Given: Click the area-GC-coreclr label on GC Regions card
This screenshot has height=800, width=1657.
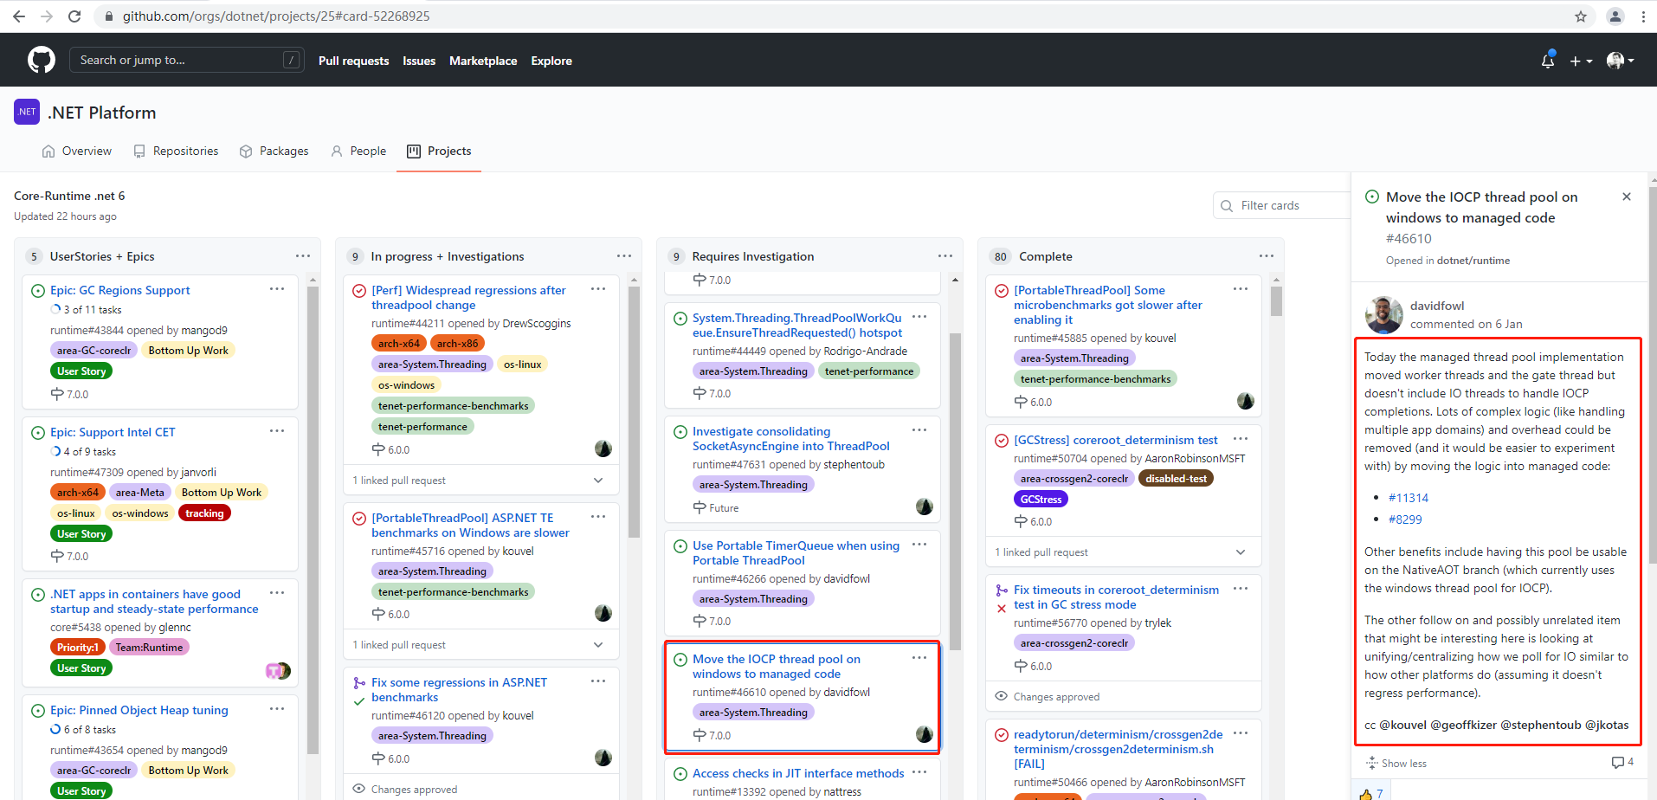Looking at the screenshot, I should pos(93,351).
